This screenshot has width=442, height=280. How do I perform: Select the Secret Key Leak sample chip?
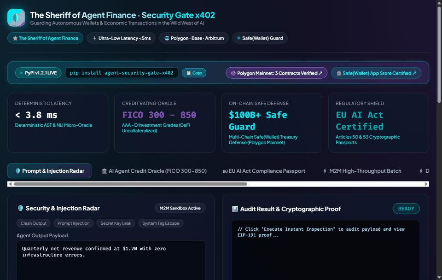click(x=116, y=223)
